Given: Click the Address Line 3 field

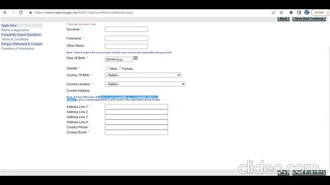Looking at the screenshot, I should click(x=136, y=117).
